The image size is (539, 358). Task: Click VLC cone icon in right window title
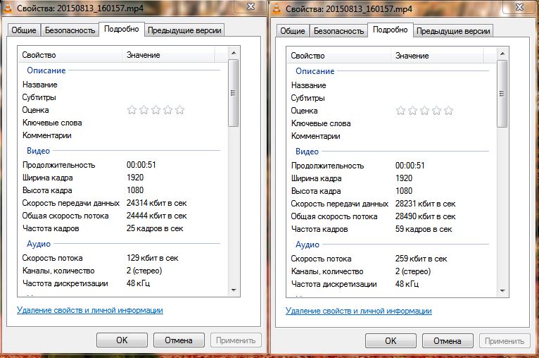coord(277,9)
